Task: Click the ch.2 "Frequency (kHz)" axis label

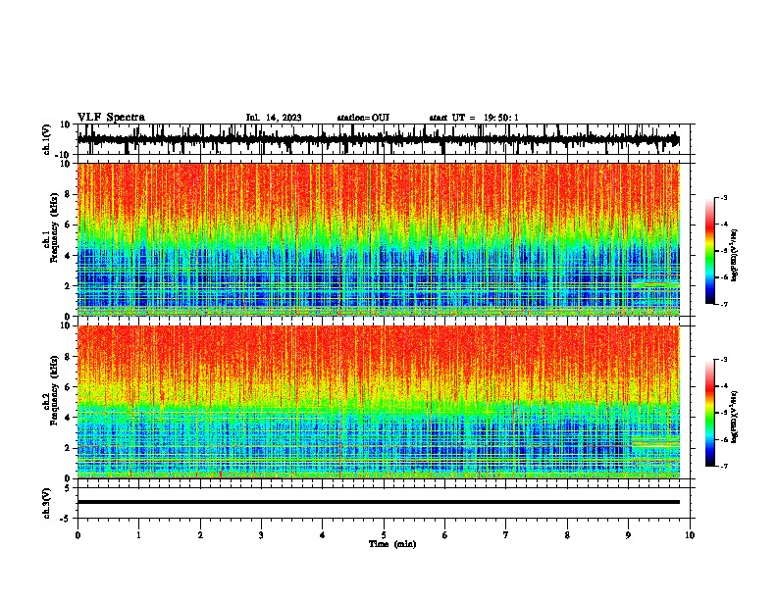Action: 54,390
